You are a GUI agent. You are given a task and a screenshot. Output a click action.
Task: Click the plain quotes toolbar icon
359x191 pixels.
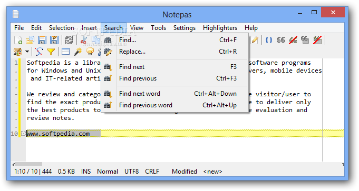tap(280, 40)
